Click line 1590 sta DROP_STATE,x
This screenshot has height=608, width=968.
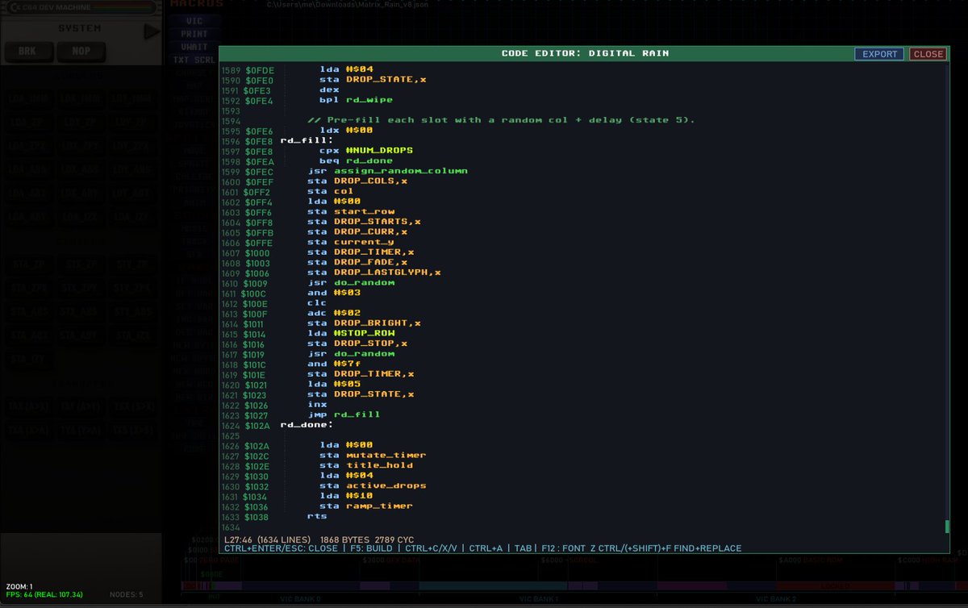click(x=373, y=80)
